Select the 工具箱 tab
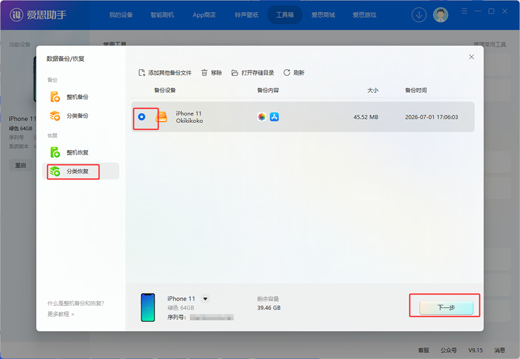 (x=285, y=15)
